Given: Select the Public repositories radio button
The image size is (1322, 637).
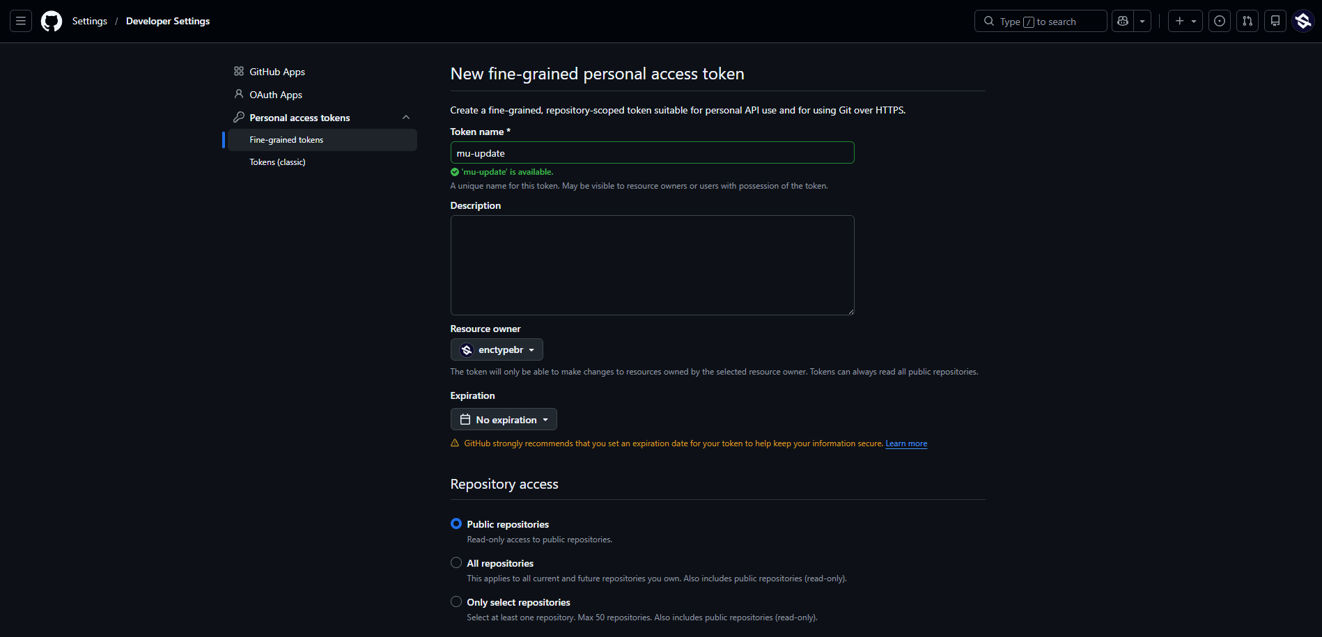Looking at the screenshot, I should click(456, 524).
